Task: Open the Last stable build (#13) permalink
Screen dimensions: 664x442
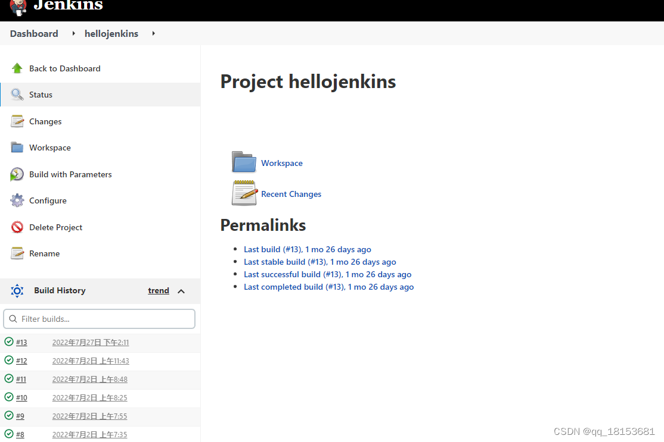Action: 319,262
